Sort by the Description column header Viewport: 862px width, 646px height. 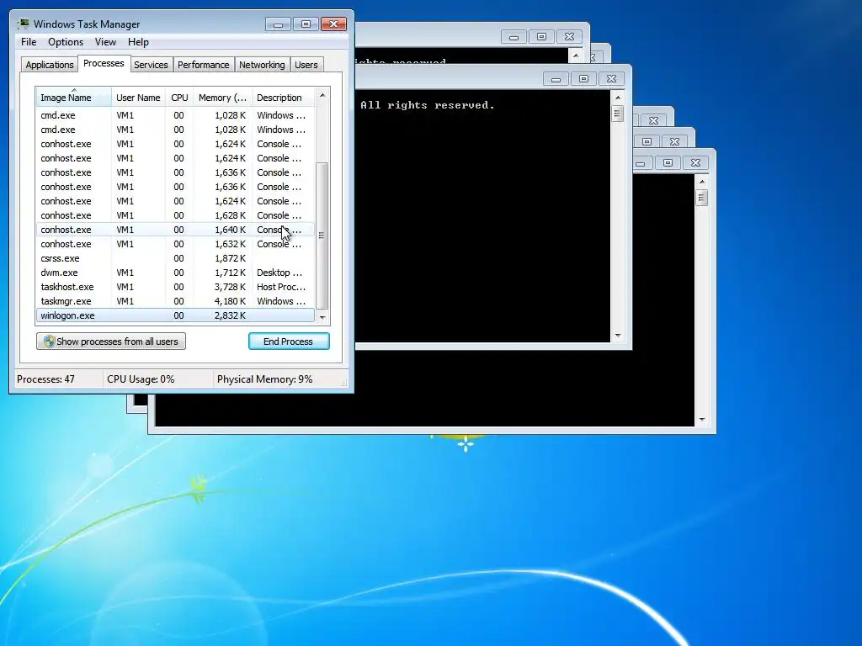pos(283,98)
